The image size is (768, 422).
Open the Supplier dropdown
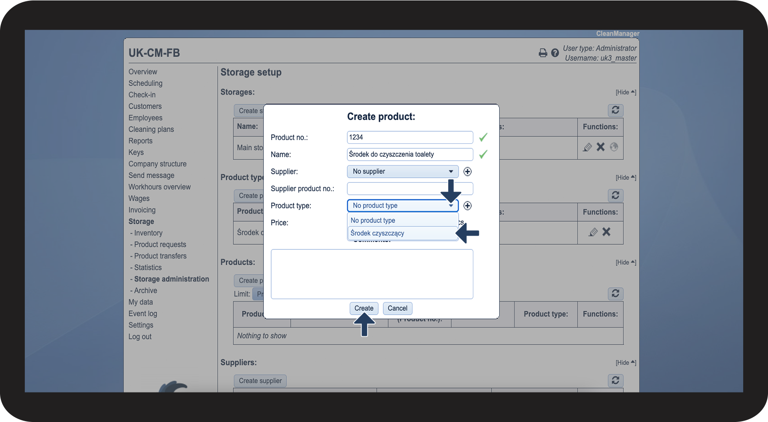tap(402, 172)
